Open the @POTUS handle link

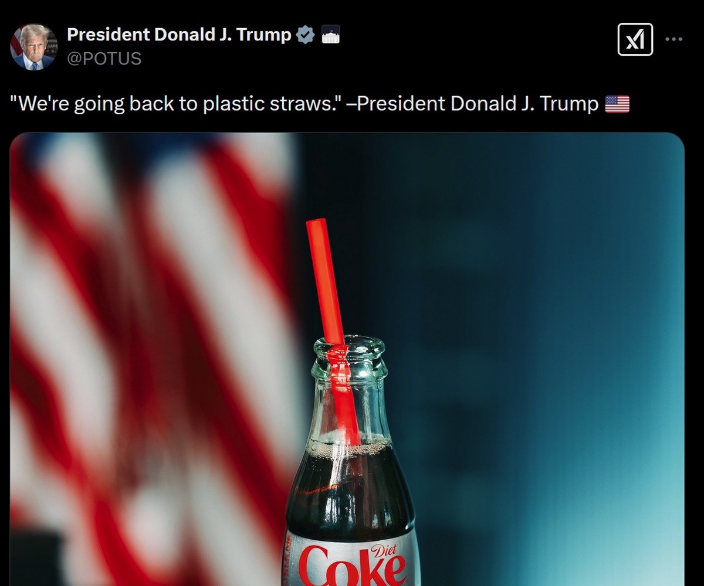(104, 59)
